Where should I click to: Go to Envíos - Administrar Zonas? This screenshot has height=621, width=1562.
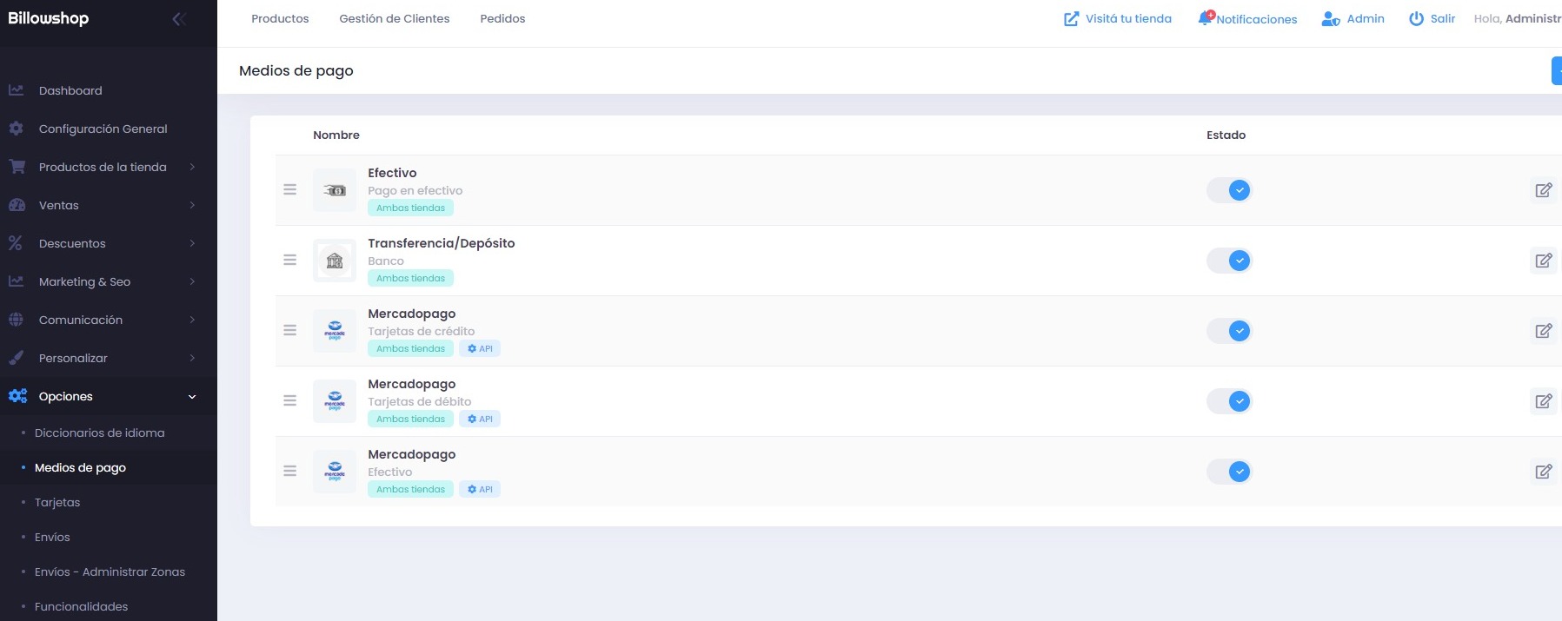click(x=110, y=571)
